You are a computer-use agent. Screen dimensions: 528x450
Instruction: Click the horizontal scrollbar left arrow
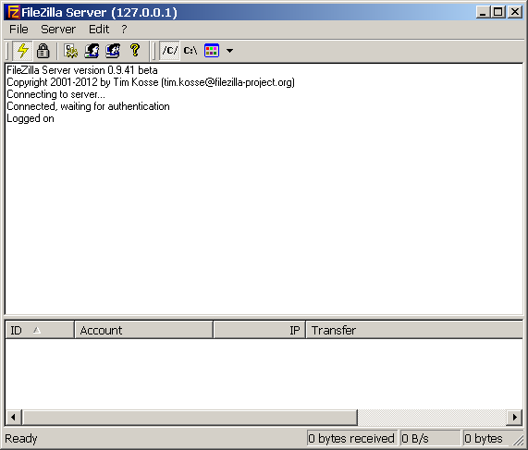point(14,418)
